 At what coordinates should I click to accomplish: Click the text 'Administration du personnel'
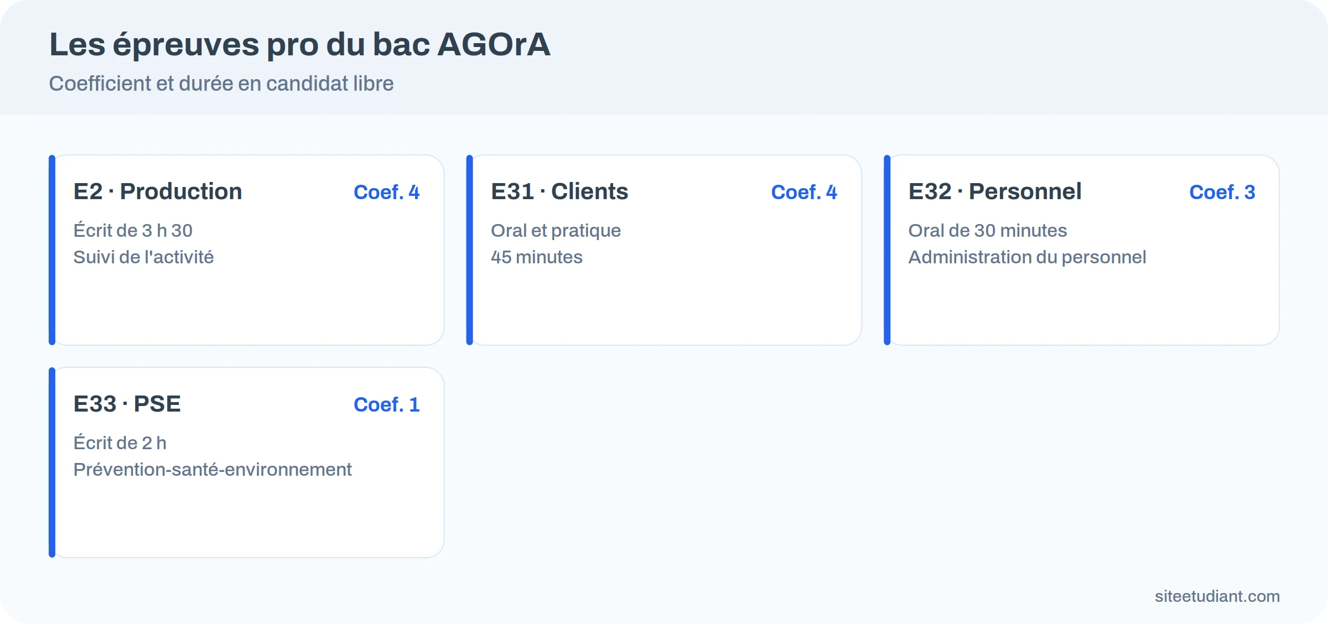[1028, 257]
